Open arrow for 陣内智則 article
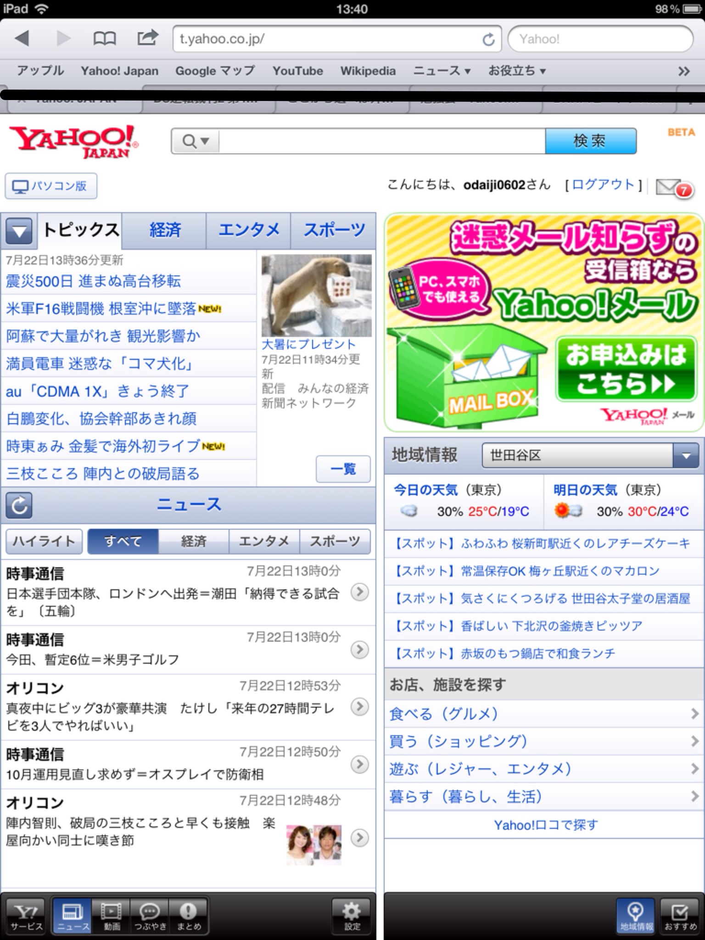Image resolution: width=705 pixels, height=940 pixels. (360, 838)
